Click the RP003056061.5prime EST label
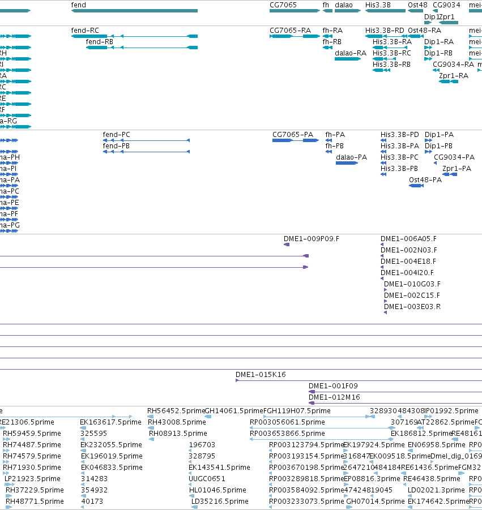Image resolution: width=482 pixels, height=510 pixels. [287, 422]
